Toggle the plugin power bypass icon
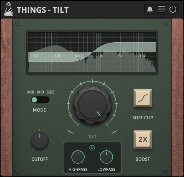 click(x=173, y=9)
